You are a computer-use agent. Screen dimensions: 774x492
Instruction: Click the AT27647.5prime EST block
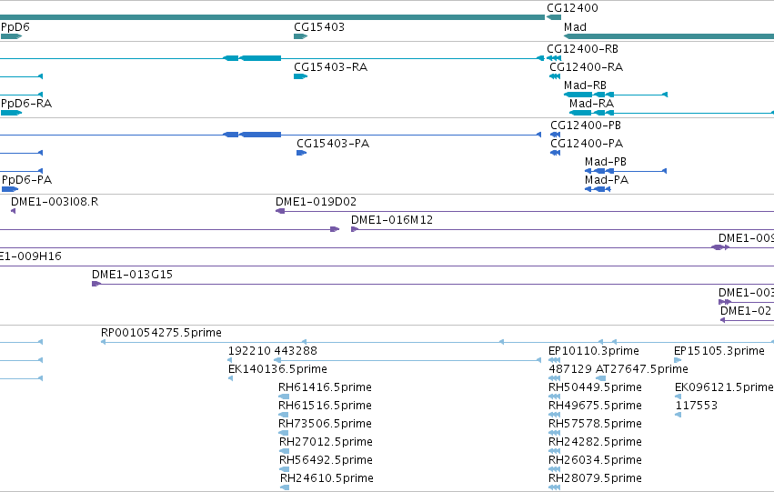(601, 378)
